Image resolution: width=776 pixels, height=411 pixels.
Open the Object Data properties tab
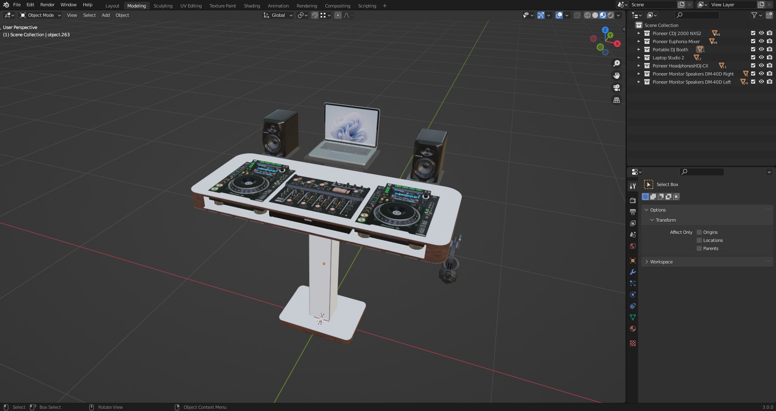coord(633,317)
